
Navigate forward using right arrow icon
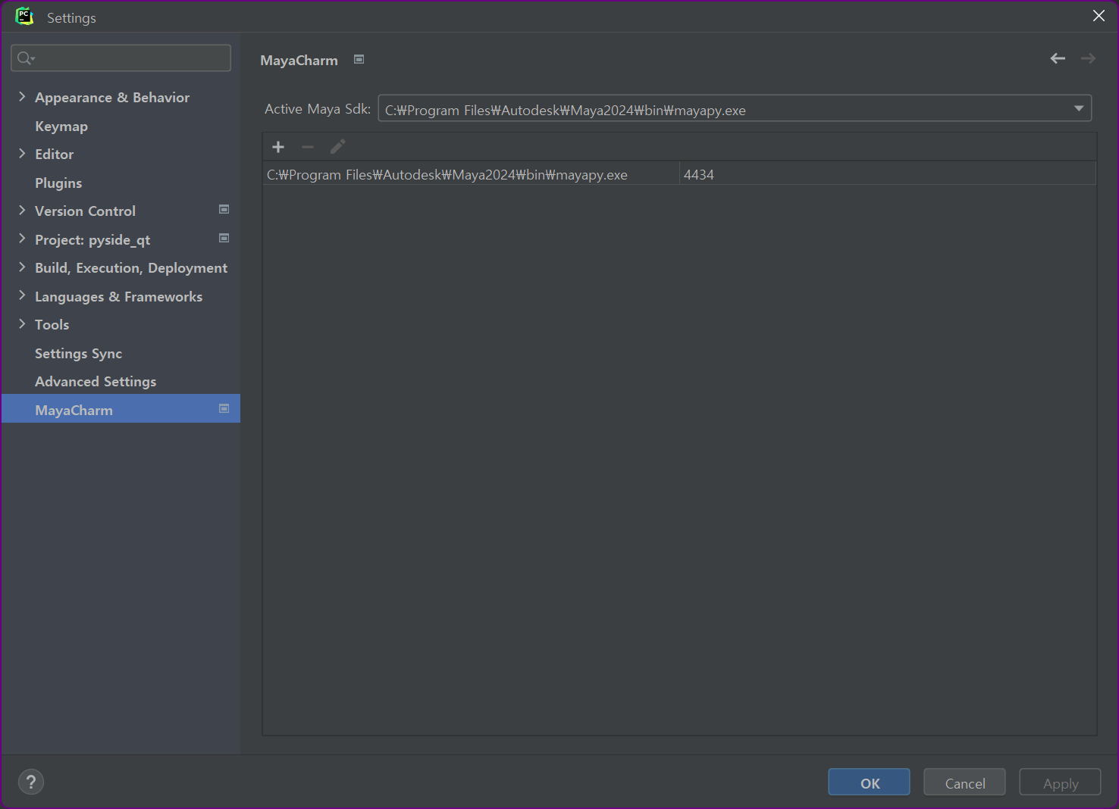click(x=1088, y=58)
